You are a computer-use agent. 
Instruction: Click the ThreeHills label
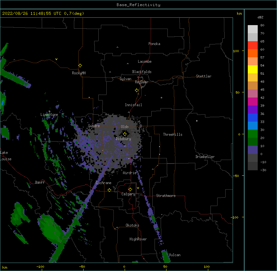point(173,135)
